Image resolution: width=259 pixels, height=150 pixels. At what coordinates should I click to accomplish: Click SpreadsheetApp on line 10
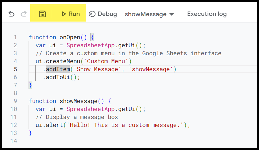click(x=91, y=109)
